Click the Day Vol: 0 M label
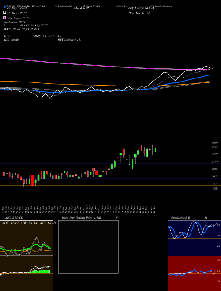The width and height of the screenshot is (221, 291). (x=139, y=13)
